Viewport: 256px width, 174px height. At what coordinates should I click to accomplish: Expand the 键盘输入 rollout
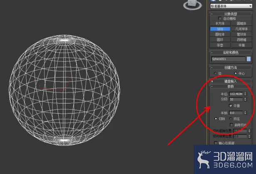pos(230,81)
